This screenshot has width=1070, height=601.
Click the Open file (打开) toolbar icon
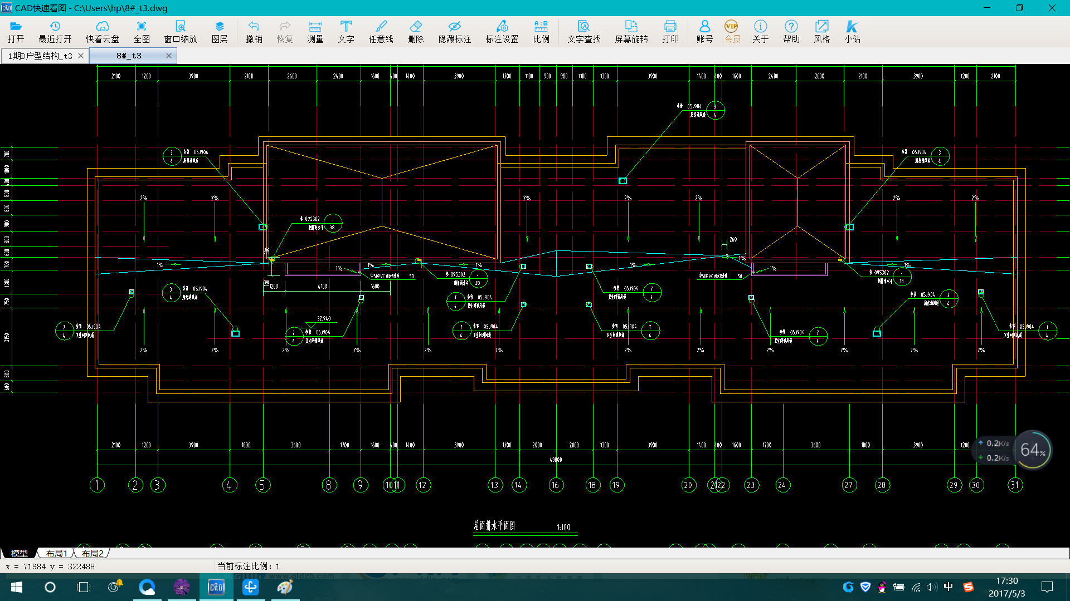(16, 31)
